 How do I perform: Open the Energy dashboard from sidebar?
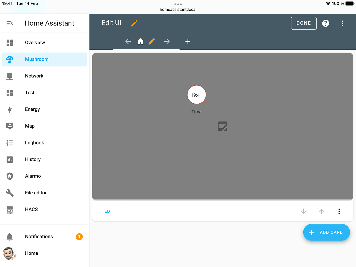click(x=32, y=109)
